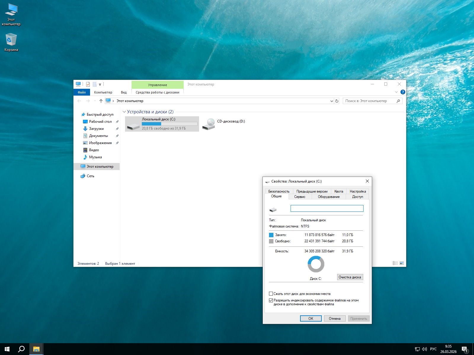
Task: Toggle 'Разрешить индексировать' checkbox
Action: [x=271, y=300]
